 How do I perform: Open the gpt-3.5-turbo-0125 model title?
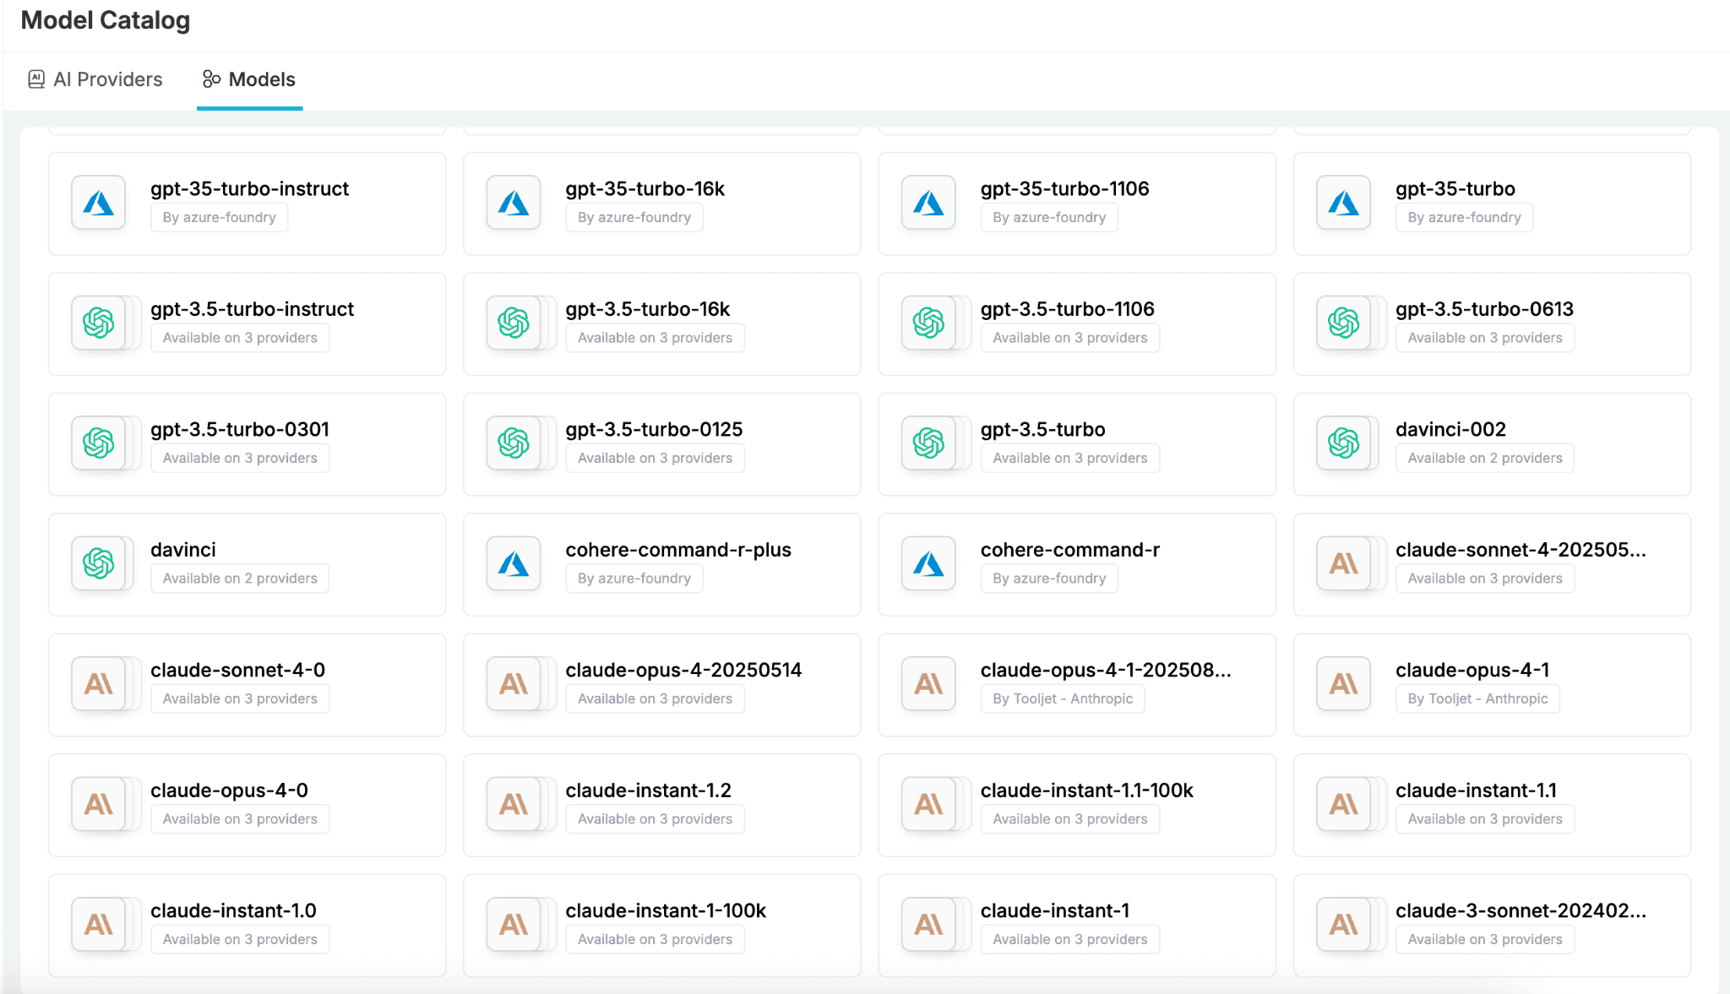pyautogui.click(x=654, y=429)
